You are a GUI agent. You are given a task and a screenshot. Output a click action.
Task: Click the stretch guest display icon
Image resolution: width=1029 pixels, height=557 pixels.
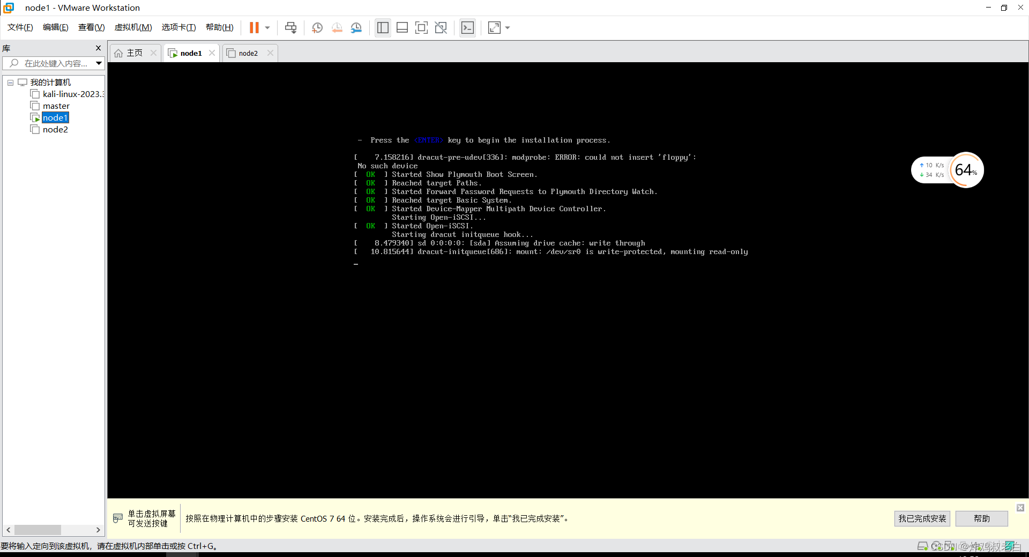494,27
